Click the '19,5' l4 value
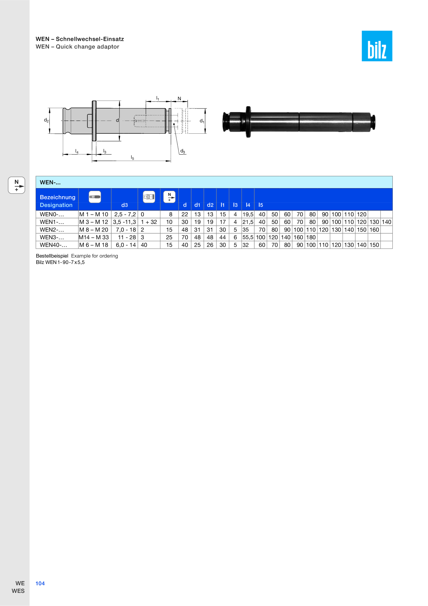This screenshot has width=428, height=606. coord(248,215)
